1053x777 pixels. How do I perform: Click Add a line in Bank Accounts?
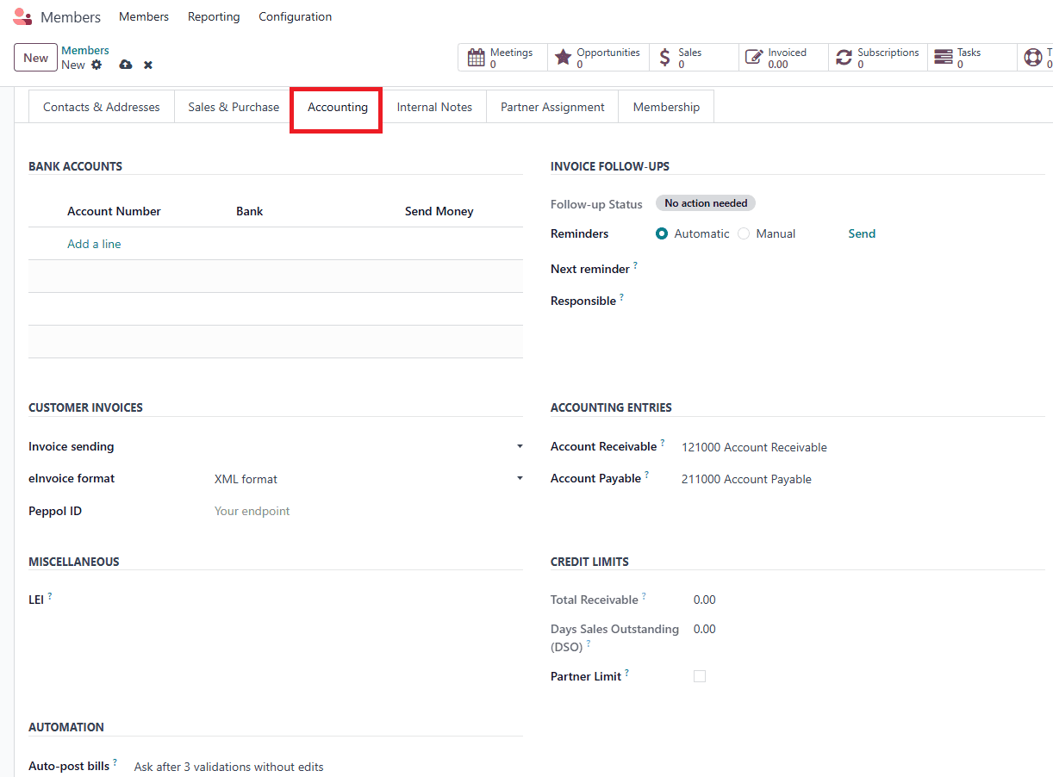pyautogui.click(x=94, y=244)
